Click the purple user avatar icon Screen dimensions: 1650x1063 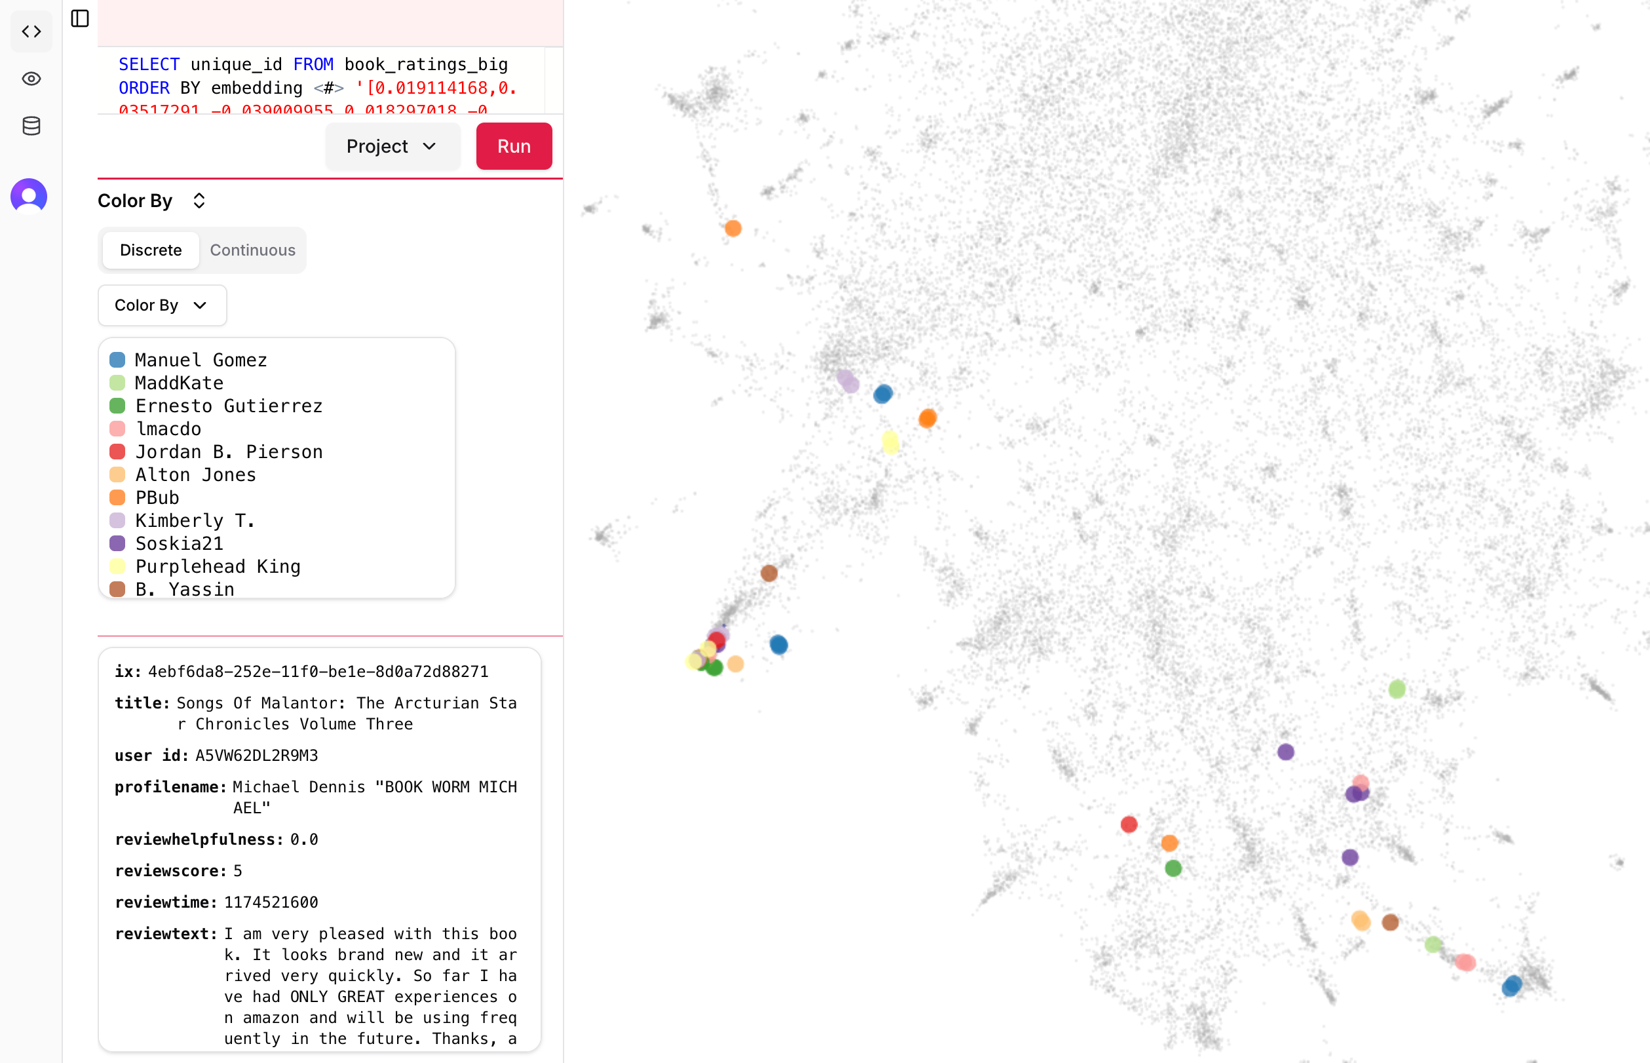[x=29, y=196]
